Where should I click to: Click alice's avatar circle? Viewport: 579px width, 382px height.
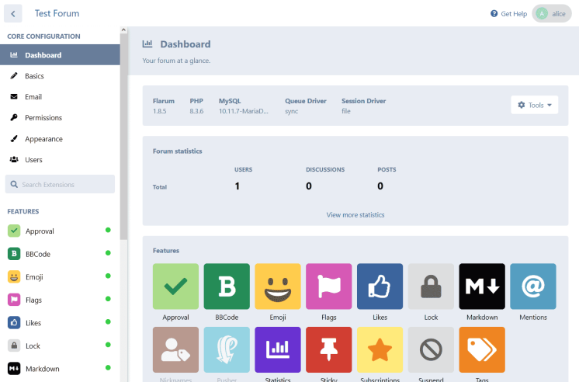tap(542, 14)
